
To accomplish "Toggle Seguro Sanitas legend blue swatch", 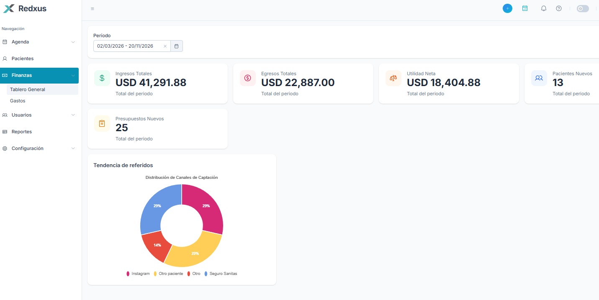I will pyautogui.click(x=206, y=274).
